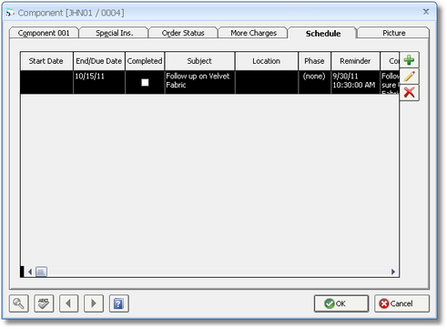Viewport: 447px width, 329px height.
Task: Click the Reminder column header
Action: coord(355,61)
